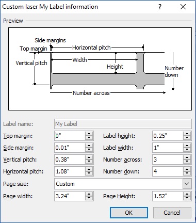Decrease Horizontal pitch with down arrow
This screenshot has height=223, width=196.
89,173
